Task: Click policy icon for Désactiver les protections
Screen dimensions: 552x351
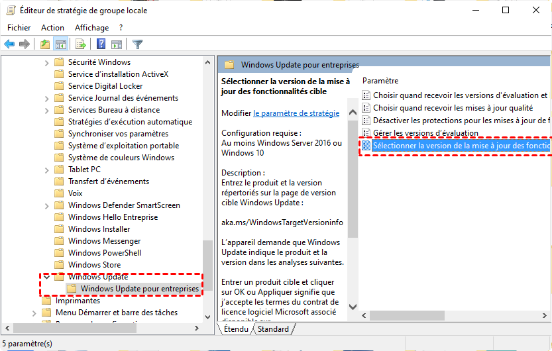Action: click(x=366, y=121)
